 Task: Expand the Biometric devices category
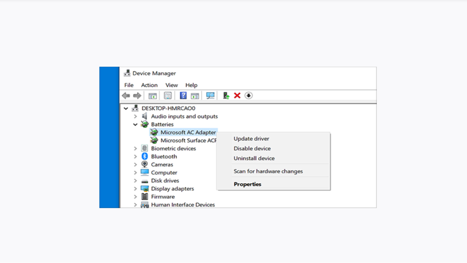(135, 148)
